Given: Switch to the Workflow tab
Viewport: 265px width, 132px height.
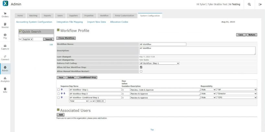Looking at the screenshot, I should (104, 15).
